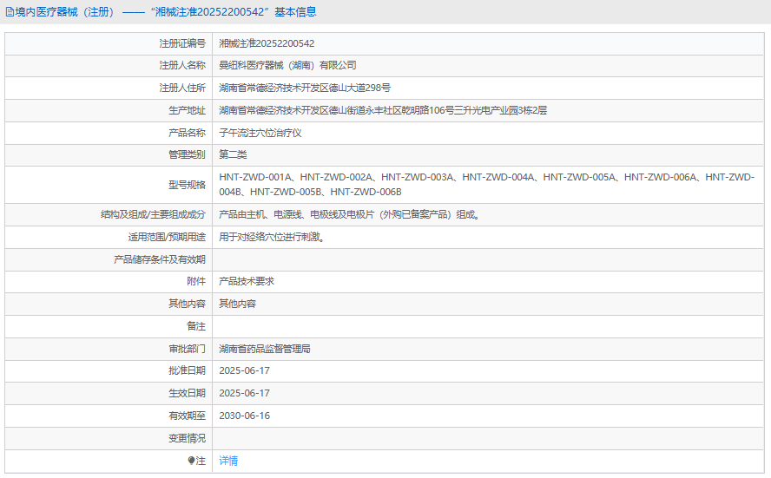
Task: Select registrant name 曼纽科医疗器械（湖南）有限公司
Action: click(287, 65)
